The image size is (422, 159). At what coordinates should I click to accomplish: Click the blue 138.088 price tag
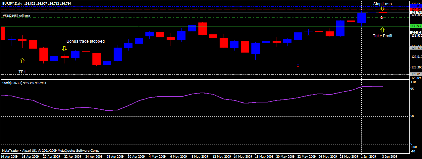tap(416, 6)
